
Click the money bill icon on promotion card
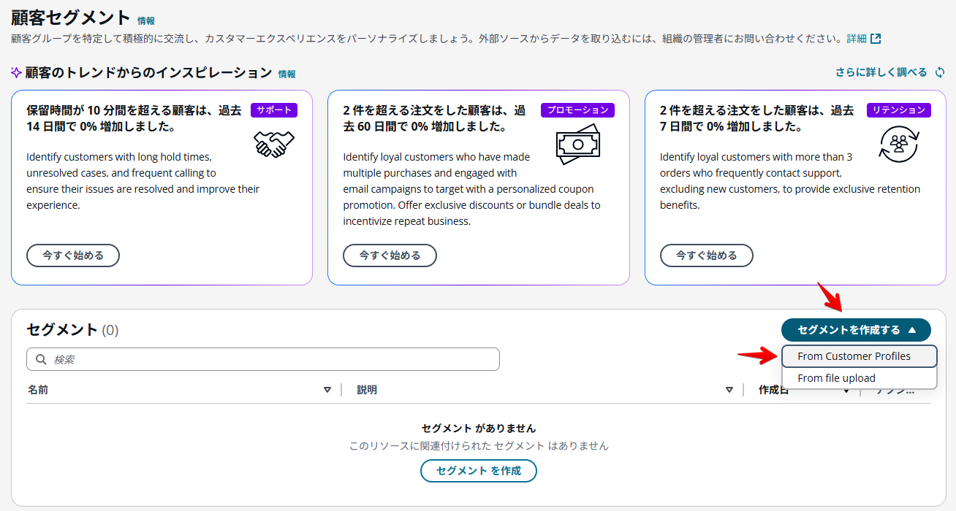tap(577, 144)
